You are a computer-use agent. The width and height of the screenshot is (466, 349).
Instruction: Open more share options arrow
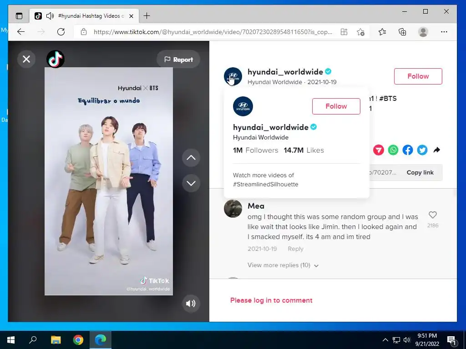point(436,150)
